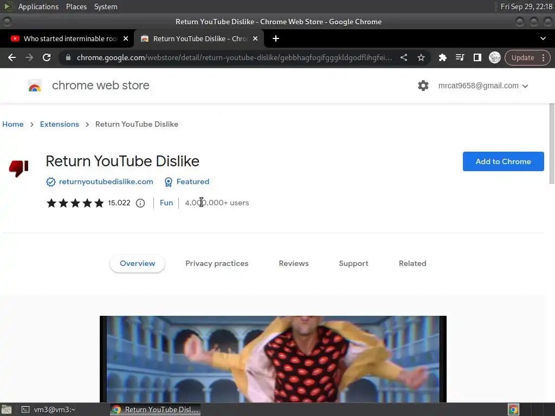The width and height of the screenshot is (555, 416).
Task: Open a new tab with plus button
Action: [276, 38]
